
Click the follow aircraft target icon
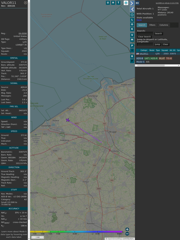132,15
